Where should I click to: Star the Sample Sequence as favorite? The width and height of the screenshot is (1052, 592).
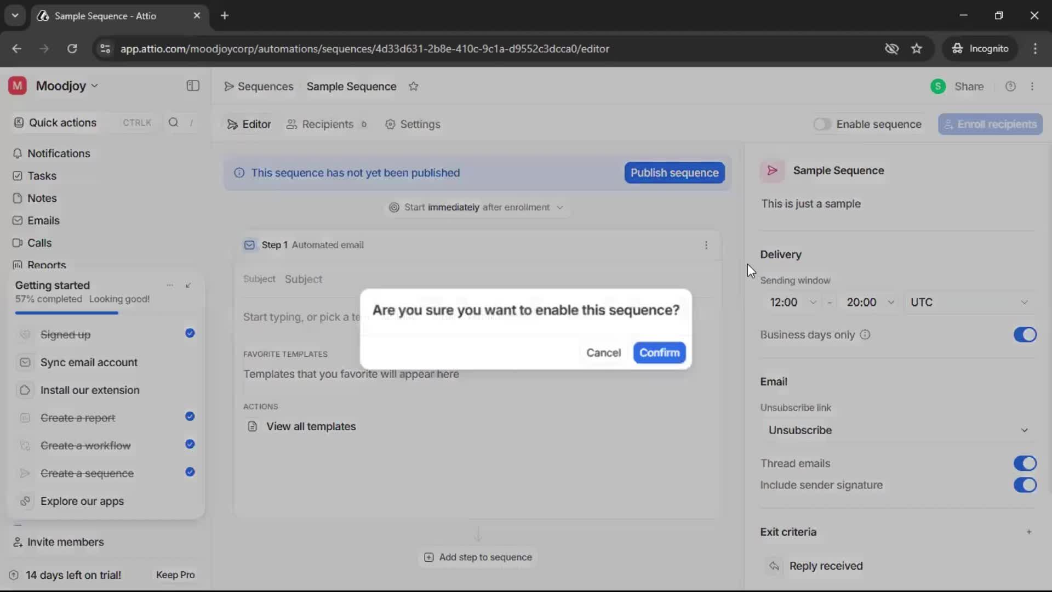click(414, 87)
